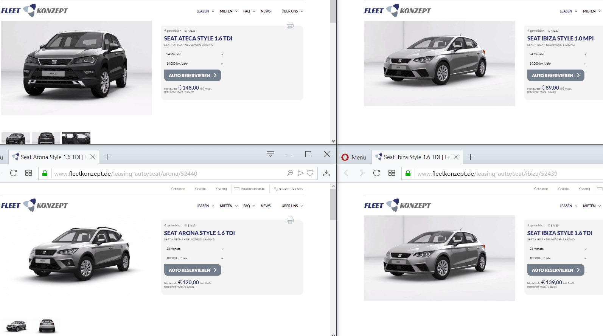The width and height of the screenshot is (603, 336).
Task: Select Ateca front view thumbnail
Action: pos(16,138)
